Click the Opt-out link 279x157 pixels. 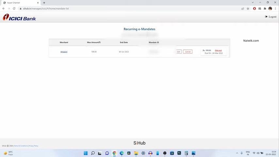click(x=218, y=50)
